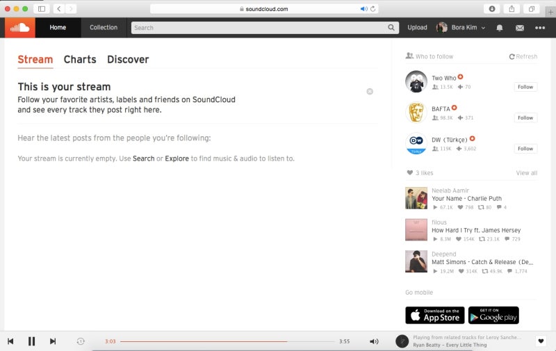Click the 'Playing from related tracks' text
The image size is (556, 351).
(x=467, y=337)
